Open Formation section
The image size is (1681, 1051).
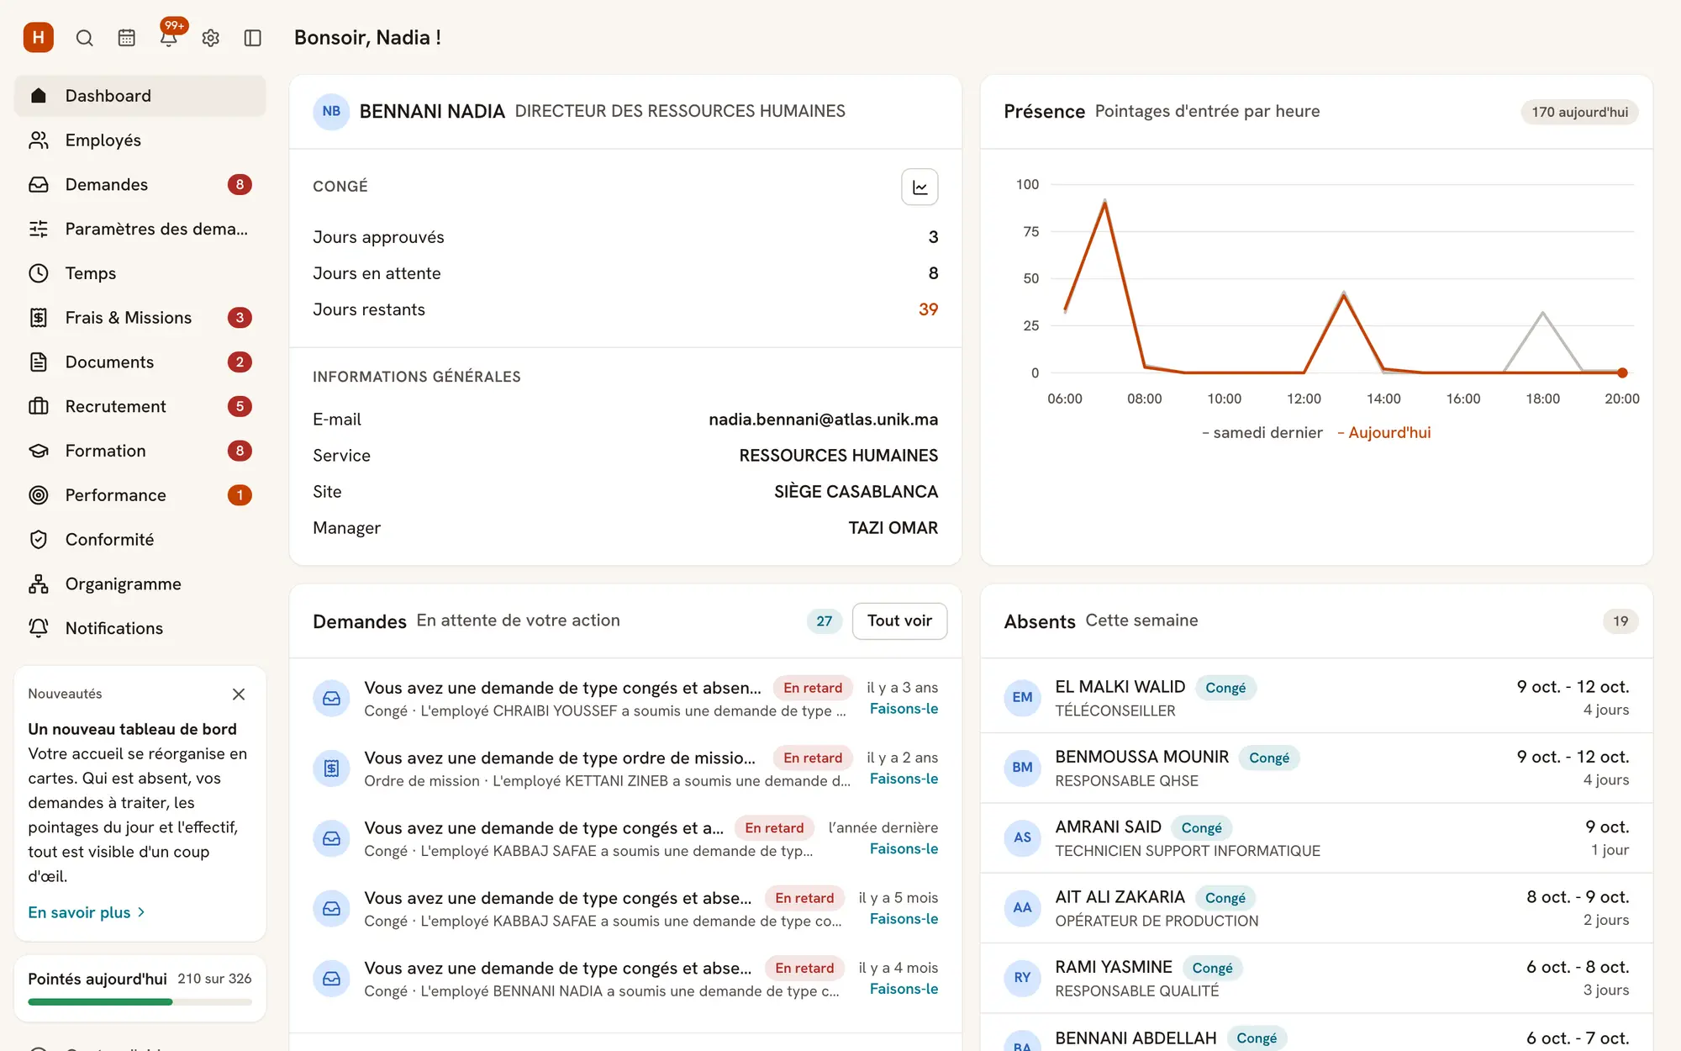pyautogui.click(x=140, y=451)
